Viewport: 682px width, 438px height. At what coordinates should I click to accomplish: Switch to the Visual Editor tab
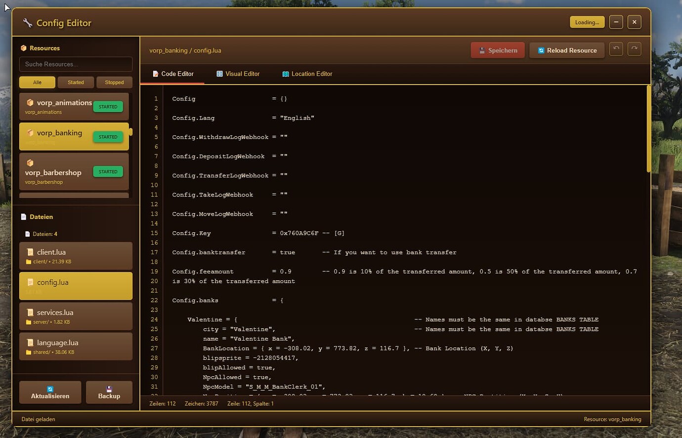[238, 74]
